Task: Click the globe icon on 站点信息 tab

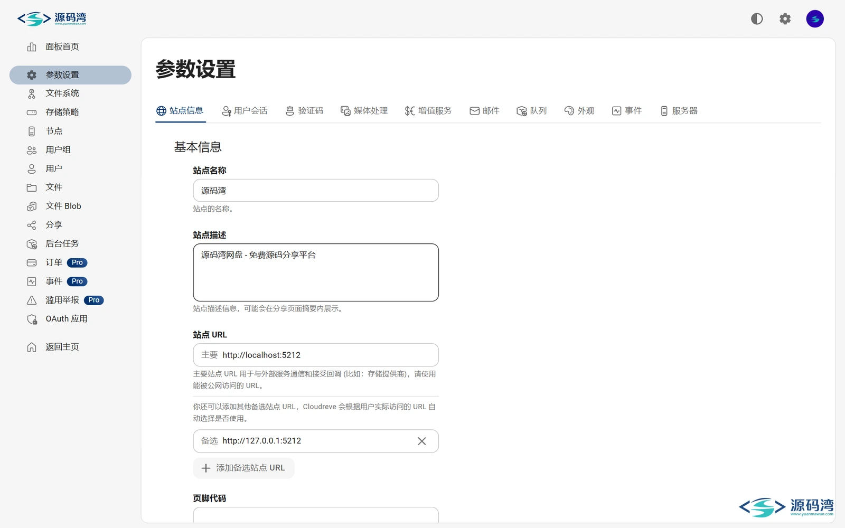Action: 161,111
